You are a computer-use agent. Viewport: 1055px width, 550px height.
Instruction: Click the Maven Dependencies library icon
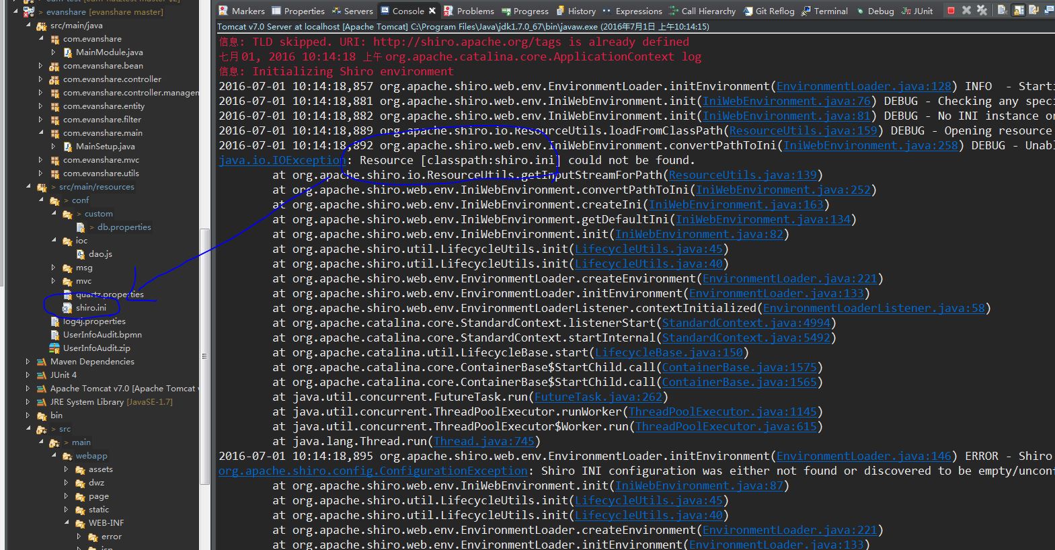click(x=42, y=362)
